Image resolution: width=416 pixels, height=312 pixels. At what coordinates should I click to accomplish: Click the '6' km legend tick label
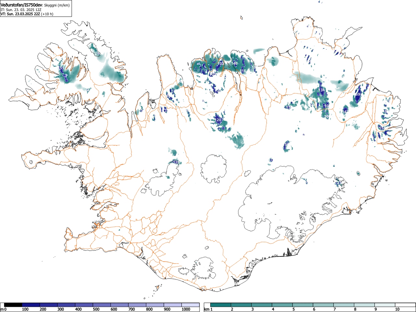tap(313, 309)
